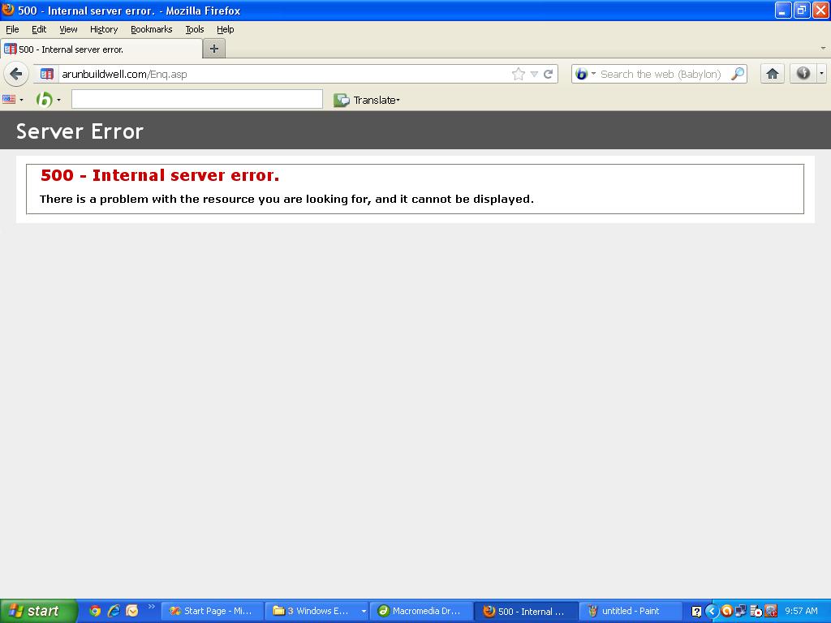Launch Internet Explorer from quick launch
831x623 pixels.
pos(114,611)
